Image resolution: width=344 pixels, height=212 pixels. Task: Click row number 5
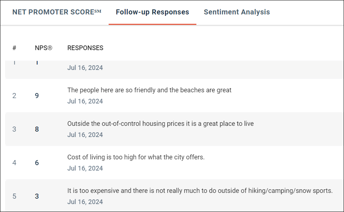(14, 196)
